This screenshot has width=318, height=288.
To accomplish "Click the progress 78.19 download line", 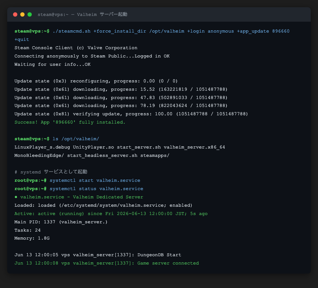I will (x=121, y=106).
